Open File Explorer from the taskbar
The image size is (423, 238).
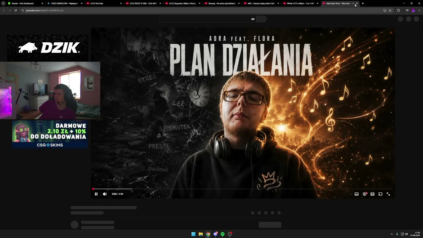coord(201,234)
